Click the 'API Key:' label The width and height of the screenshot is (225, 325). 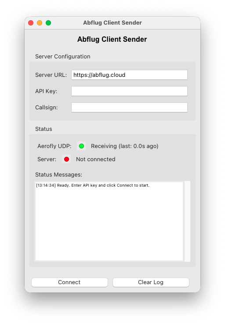[46, 91]
